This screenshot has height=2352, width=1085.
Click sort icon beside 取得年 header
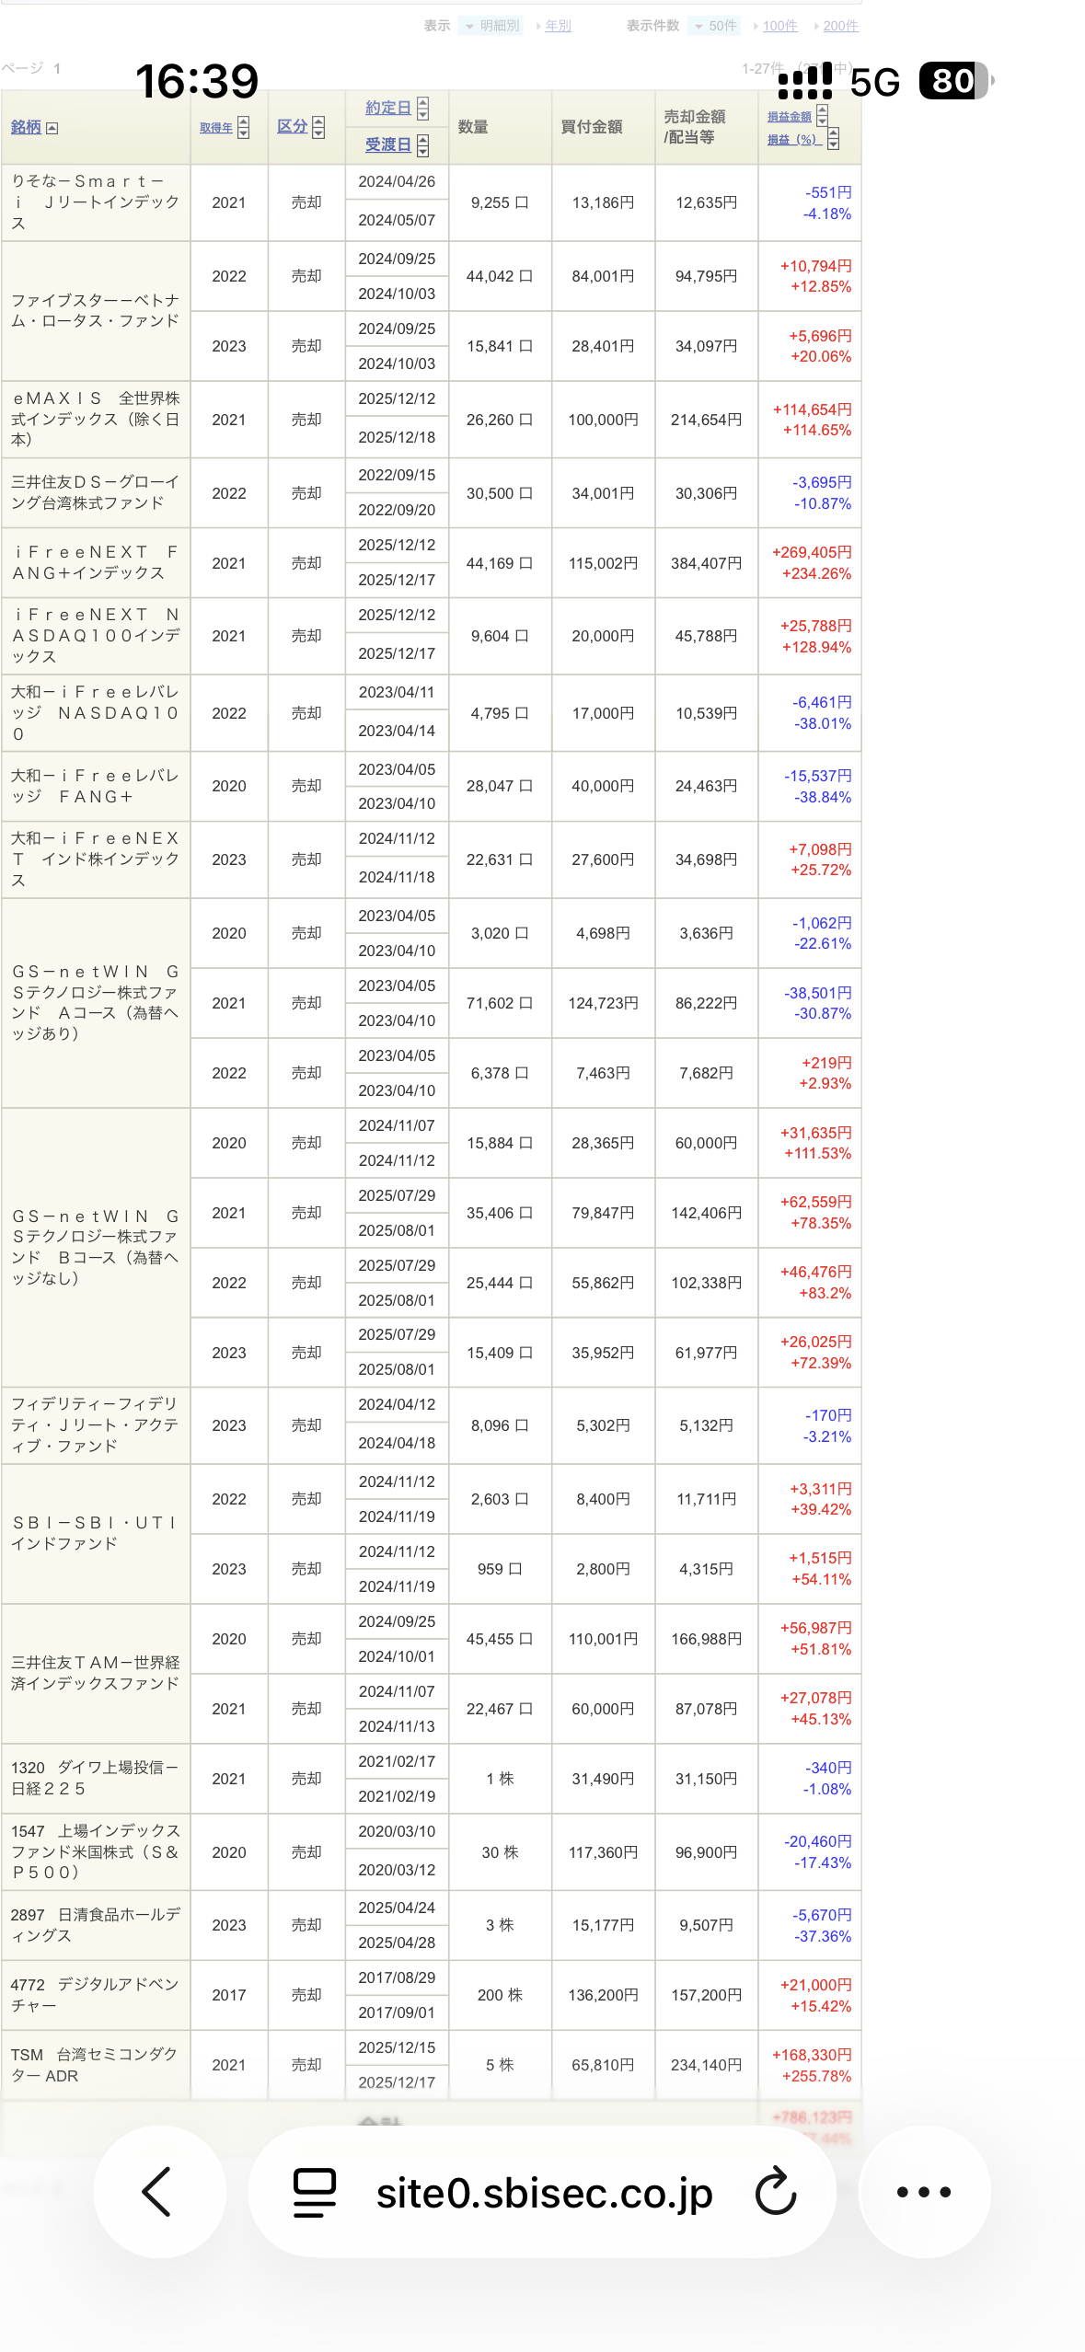point(243,127)
